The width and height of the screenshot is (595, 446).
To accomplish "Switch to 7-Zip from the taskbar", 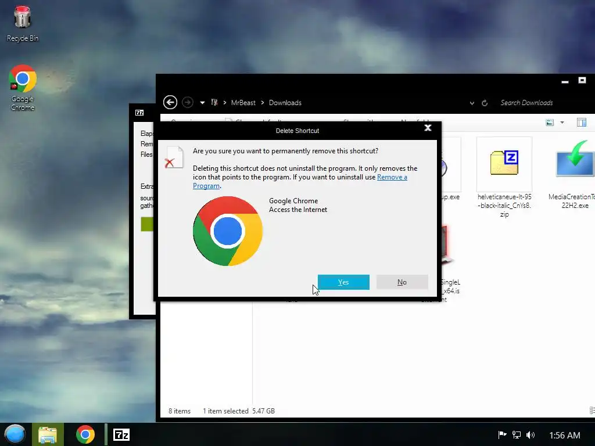I will (121, 434).
